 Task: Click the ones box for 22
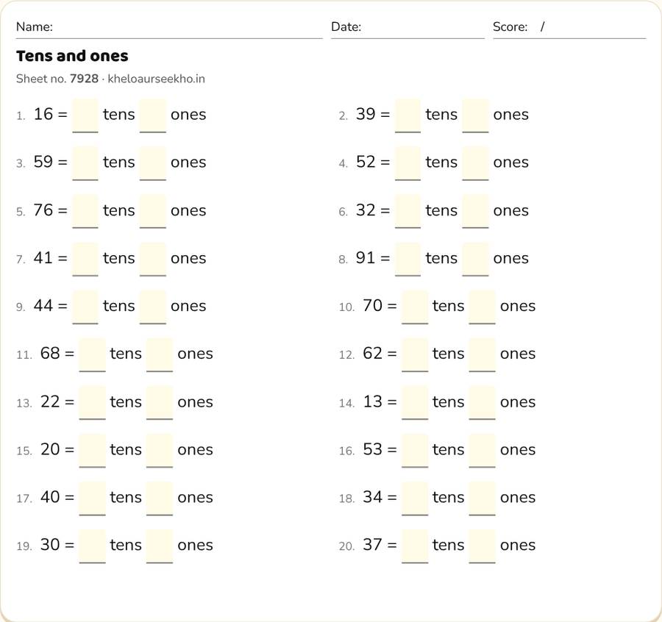[x=160, y=403]
